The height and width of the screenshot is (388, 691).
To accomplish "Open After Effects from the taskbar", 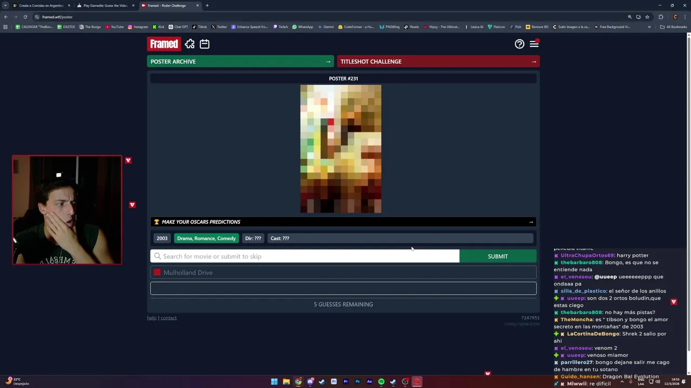I will click(x=369, y=382).
